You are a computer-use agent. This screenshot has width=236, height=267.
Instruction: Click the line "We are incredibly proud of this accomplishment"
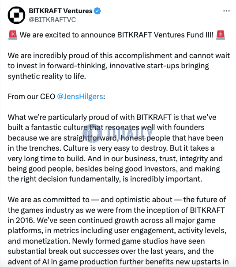pyautogui.click(x=119, y=56)
